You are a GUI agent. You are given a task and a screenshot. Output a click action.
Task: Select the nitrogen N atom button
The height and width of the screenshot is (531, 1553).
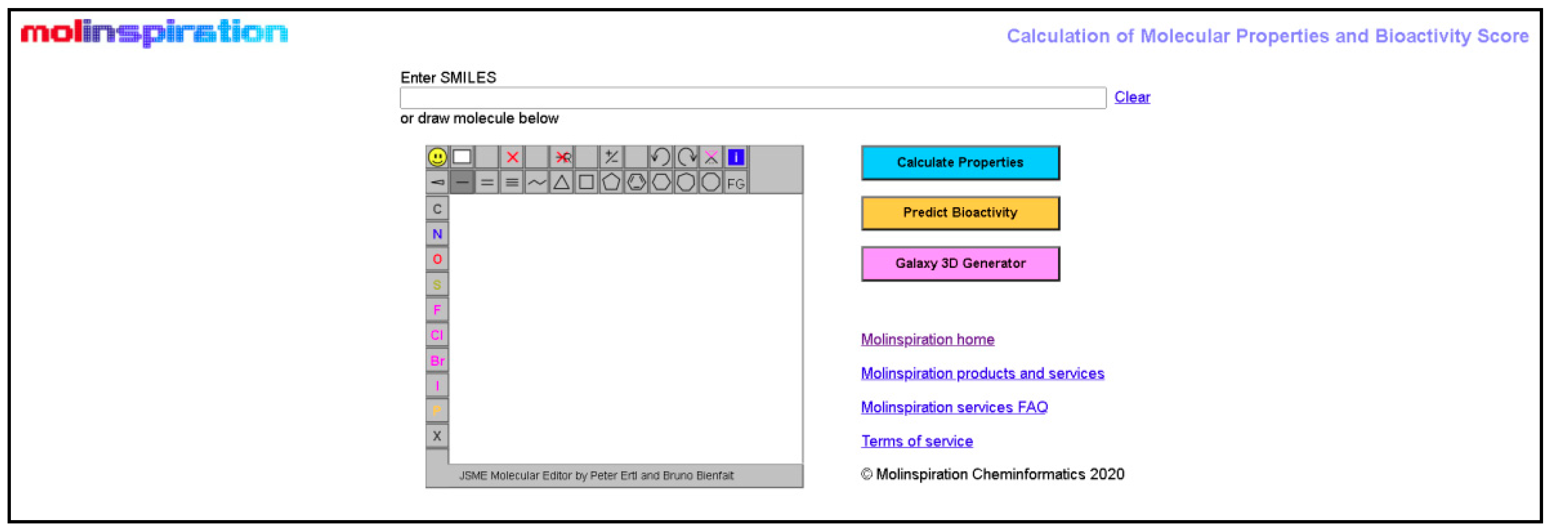(437, 234)
